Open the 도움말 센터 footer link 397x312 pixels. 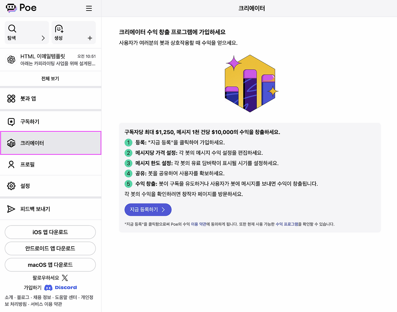(66, 297)
